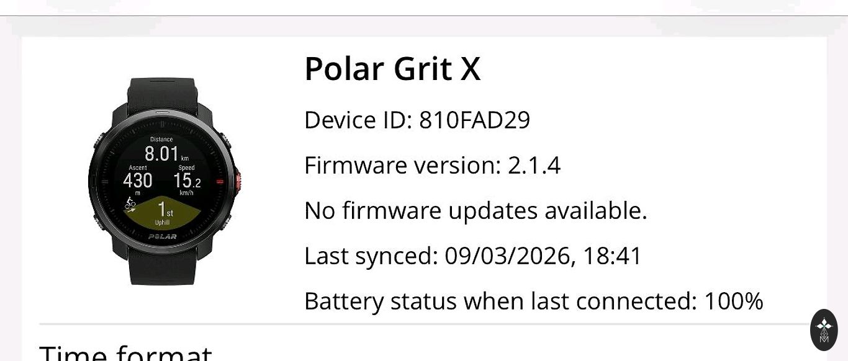Viewport: 848px width, 361px height.
Task: Click the No firmware updates available message
Action: point(476,211)
